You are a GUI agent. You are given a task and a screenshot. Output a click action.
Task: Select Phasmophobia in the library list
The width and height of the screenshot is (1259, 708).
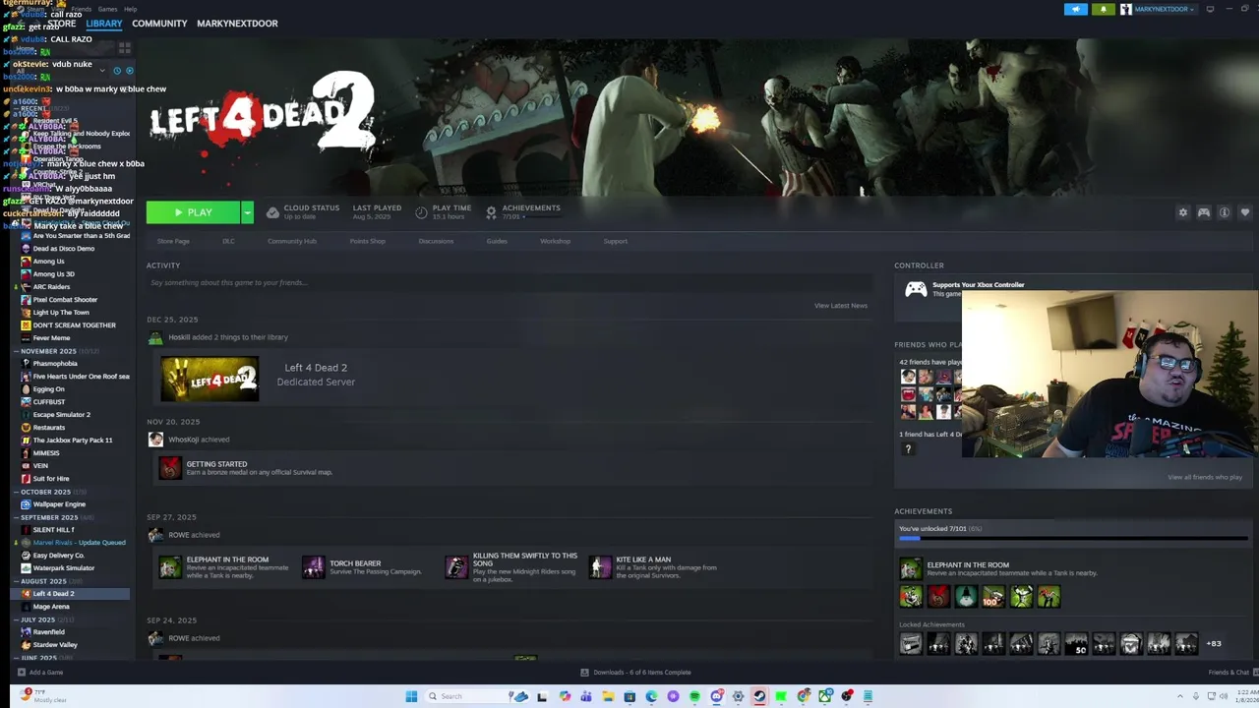[55, 364]
